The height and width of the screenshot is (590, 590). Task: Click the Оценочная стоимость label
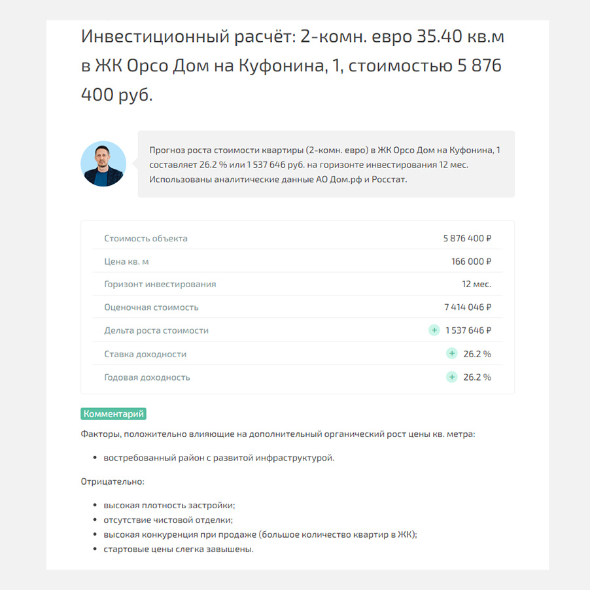(151, 307)
